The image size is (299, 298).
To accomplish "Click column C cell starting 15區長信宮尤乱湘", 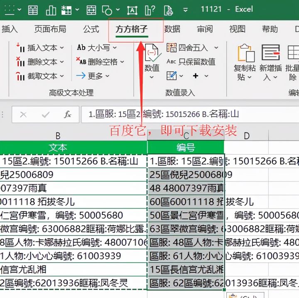I will [x=186, y=269].
